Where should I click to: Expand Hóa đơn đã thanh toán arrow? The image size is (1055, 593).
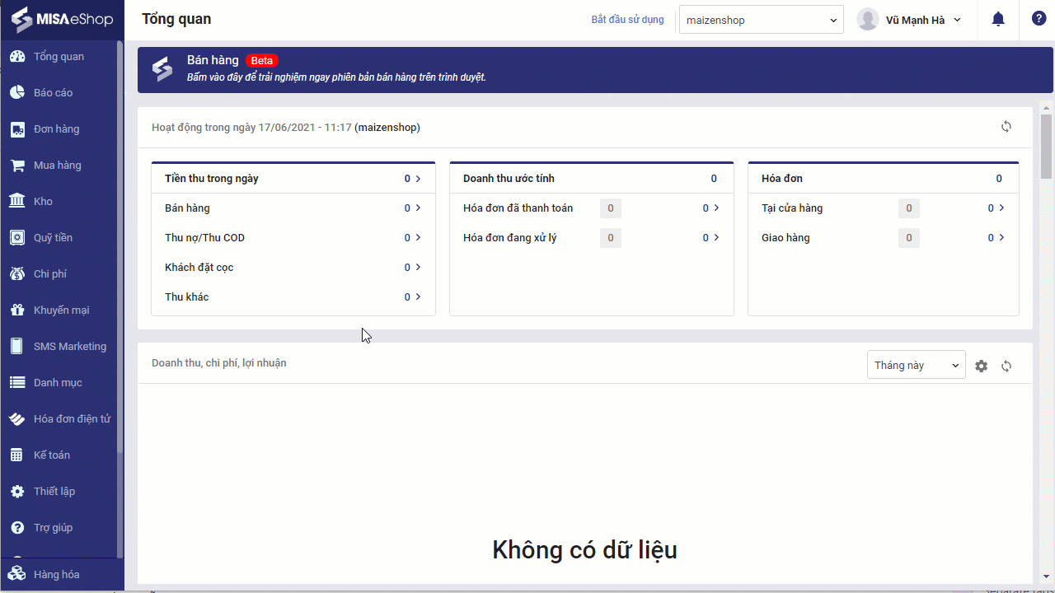[x=716, y=208]
